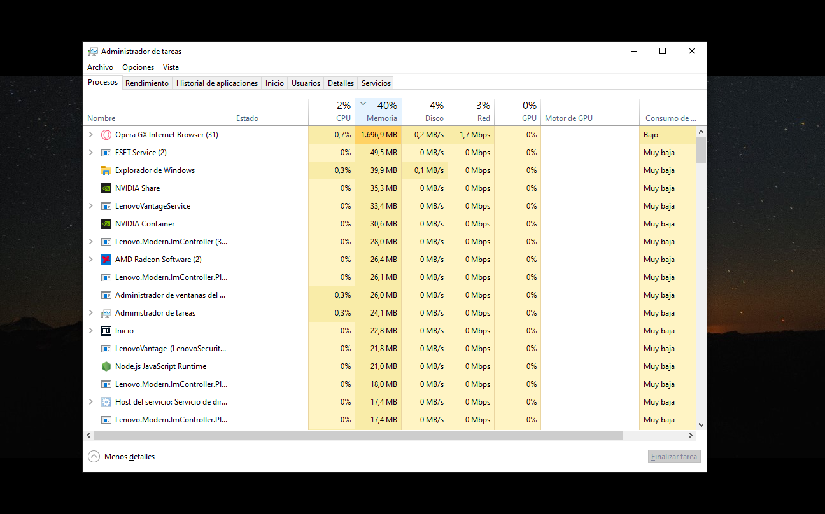Viewport: 825px width, 514px height.
Task: Click the 39,9 MB memory value
Action: (x=383, y=170)
